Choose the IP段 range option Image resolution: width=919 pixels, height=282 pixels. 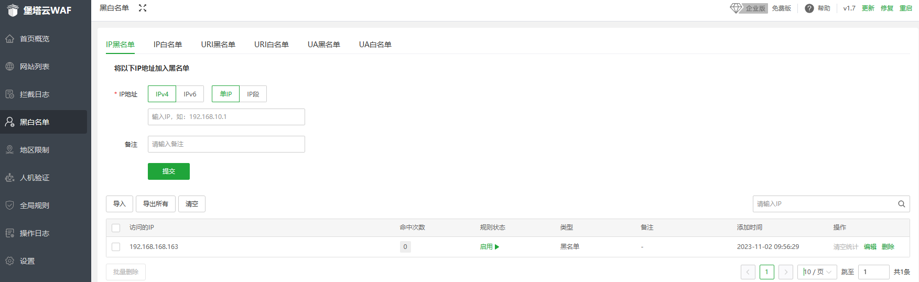[253, 94]
